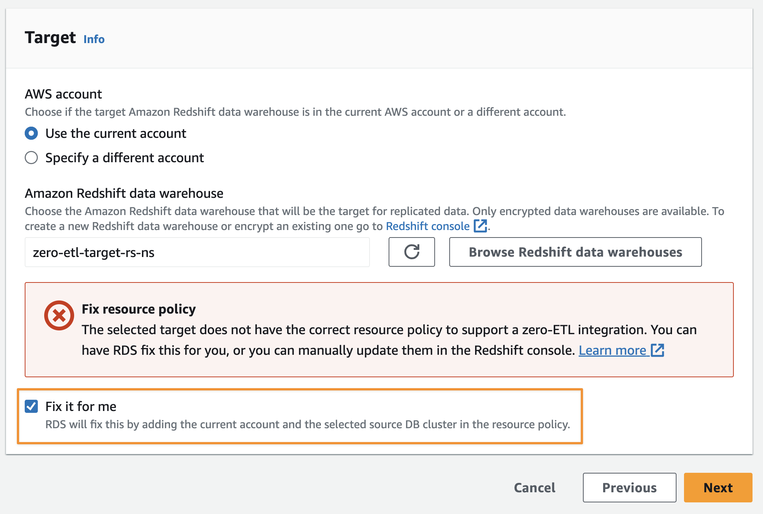Click Browse Redshift data warehouses button
763x514 pixels.
pos(575,252)
